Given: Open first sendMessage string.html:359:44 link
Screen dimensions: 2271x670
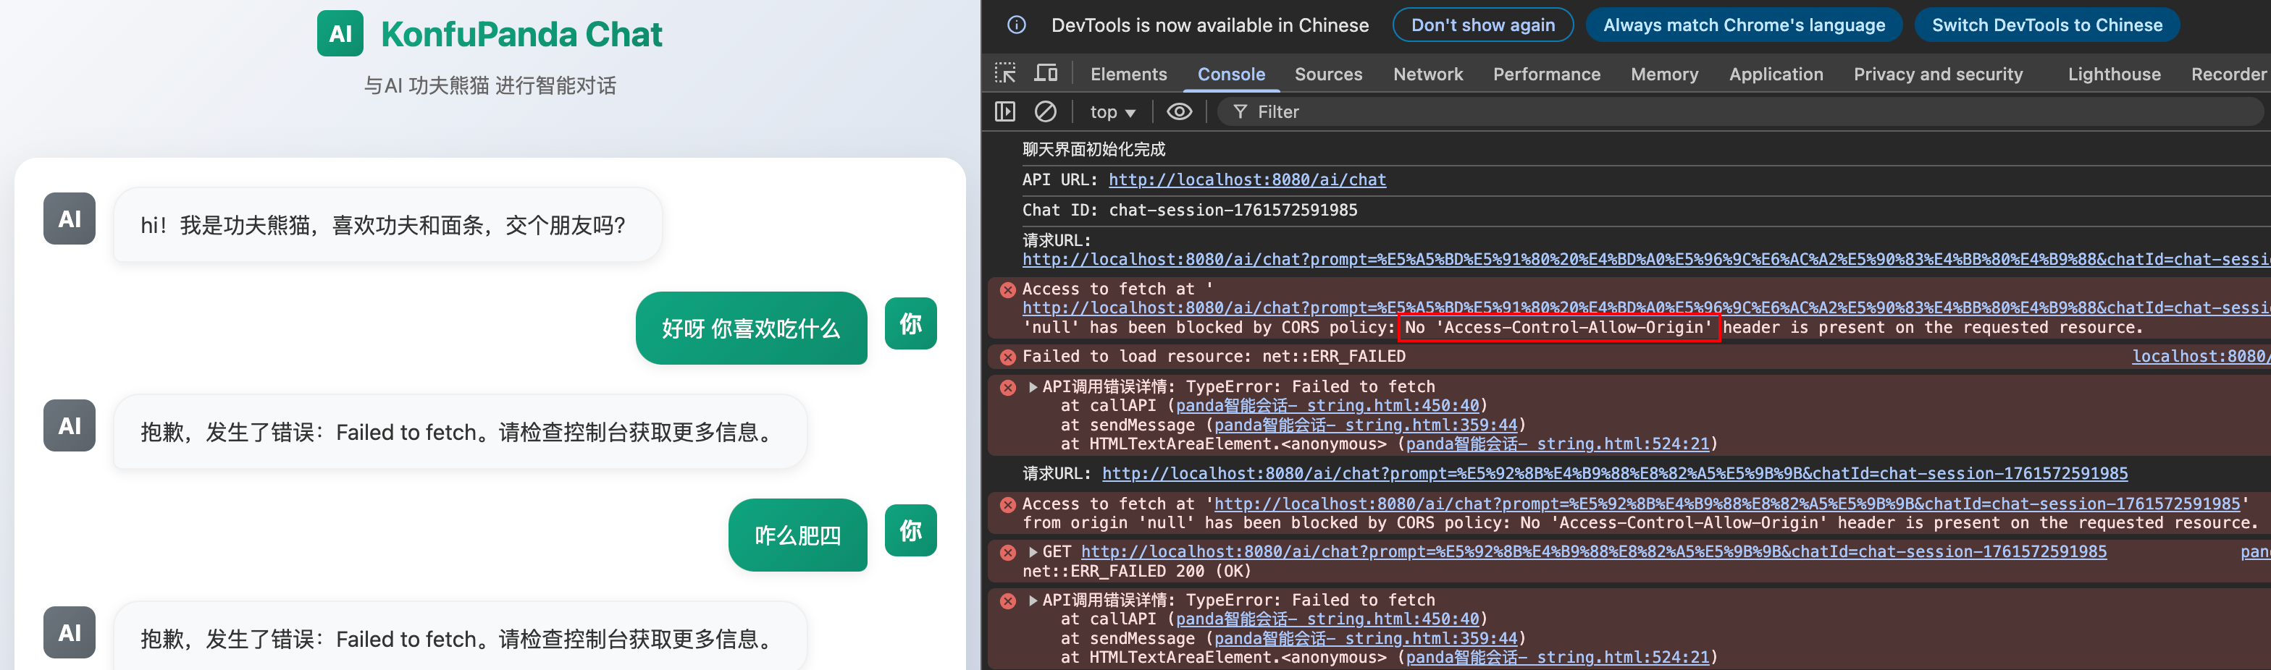Looking at the screenshot, I should coord(1366,425).
